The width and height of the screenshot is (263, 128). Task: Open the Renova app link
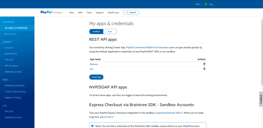[94, 64]
